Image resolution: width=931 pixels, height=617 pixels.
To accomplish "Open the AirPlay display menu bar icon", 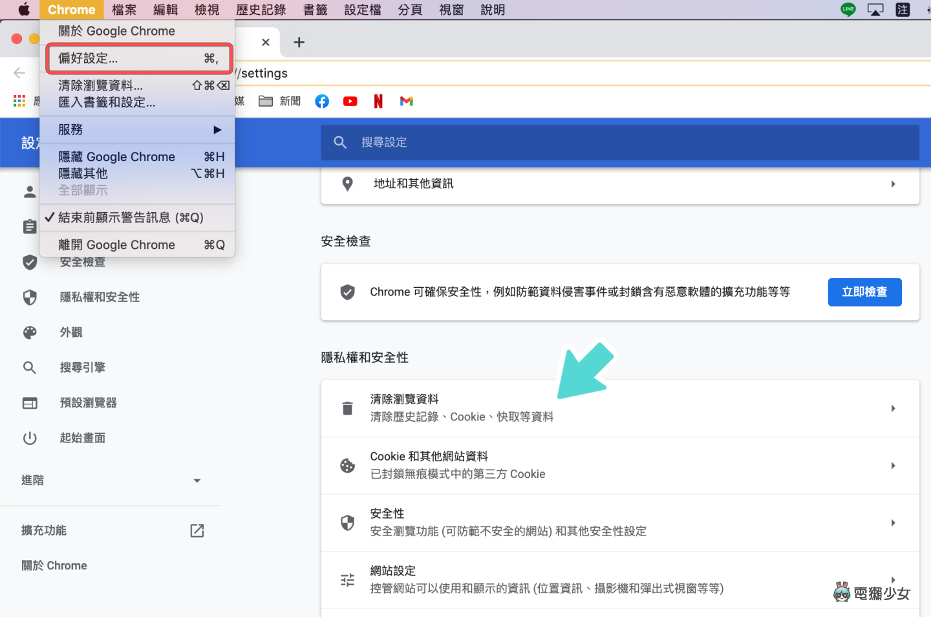I will coord(875,10).
